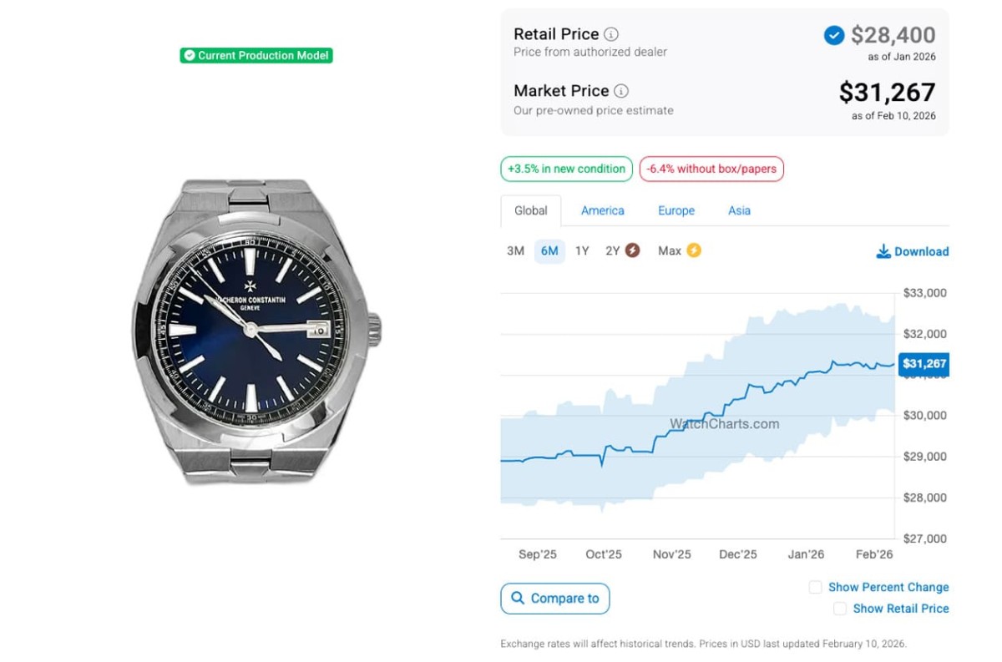Click the Current Production Model checkmark badge
This screenshot has width=1002, height=662.
[190, 56]
